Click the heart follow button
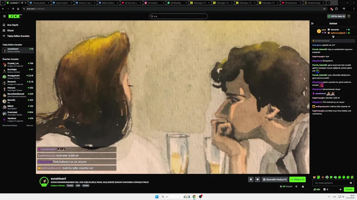Image resolution: width=357 pixels, height=200 pixels. tap(257, 179)
